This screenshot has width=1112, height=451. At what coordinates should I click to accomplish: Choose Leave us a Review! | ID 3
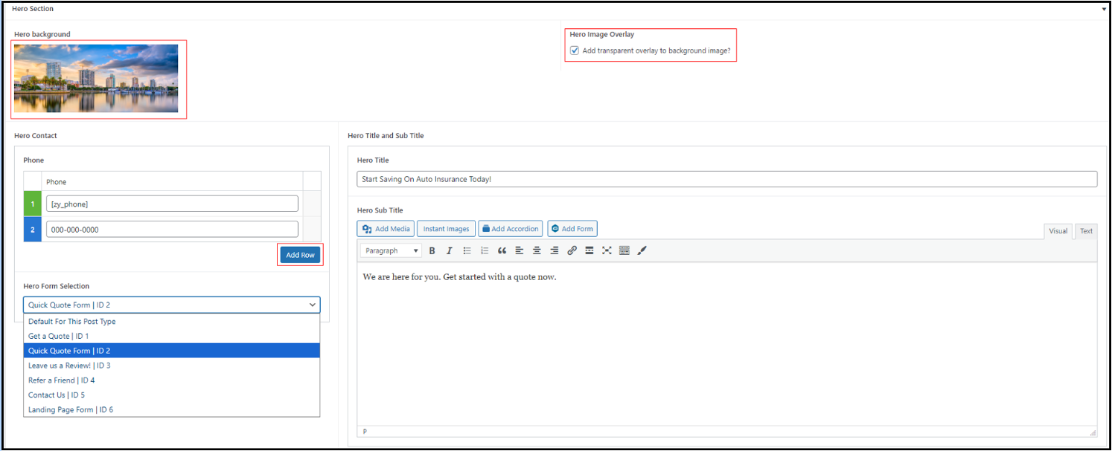pos(172,366)
